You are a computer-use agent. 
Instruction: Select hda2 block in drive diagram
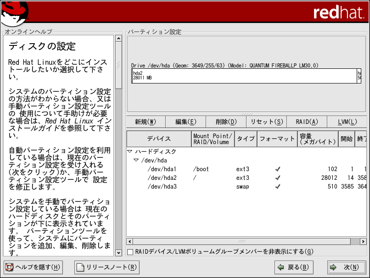point(243,76)
